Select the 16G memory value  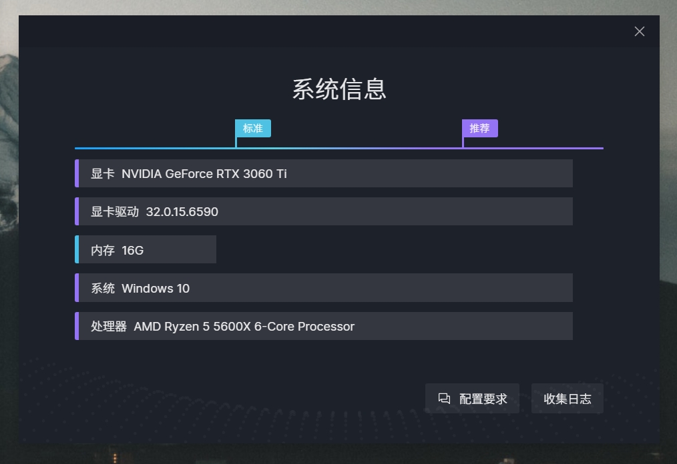[133, 250]
